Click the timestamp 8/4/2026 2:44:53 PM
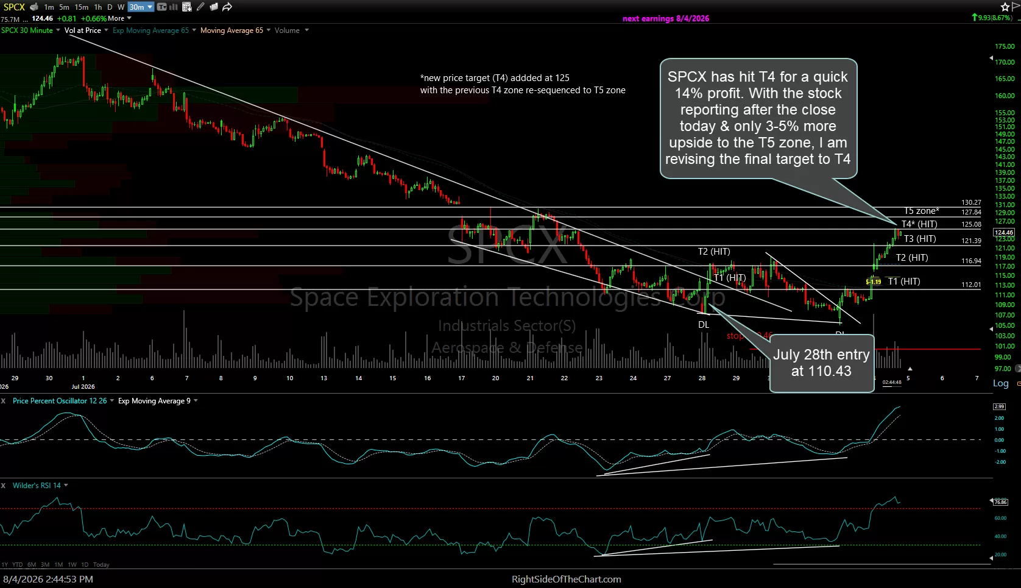This screenshot has height=588, width=1021. pyautogui.click(x=48, y=579)
